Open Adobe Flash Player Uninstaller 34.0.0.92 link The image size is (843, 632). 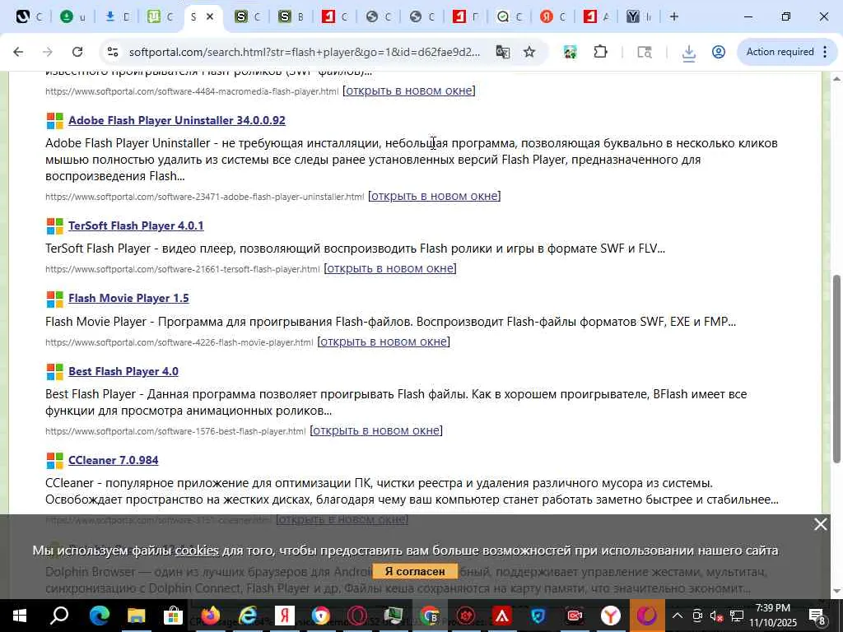click(177, 120)
